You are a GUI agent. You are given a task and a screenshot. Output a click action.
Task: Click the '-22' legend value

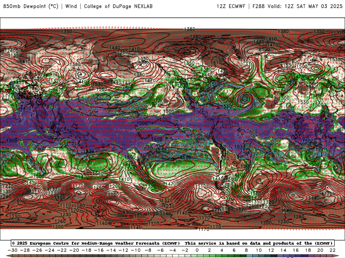pyautogui.click(x=62, y=250)
